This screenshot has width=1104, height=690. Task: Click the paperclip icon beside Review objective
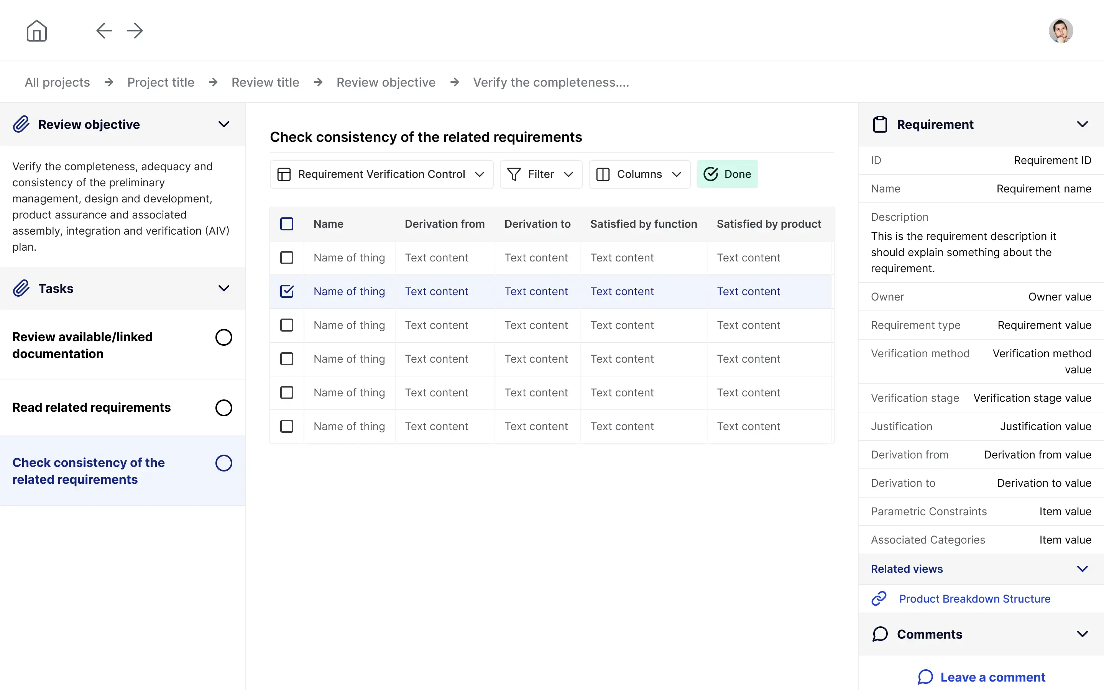(x=21, y=124)
